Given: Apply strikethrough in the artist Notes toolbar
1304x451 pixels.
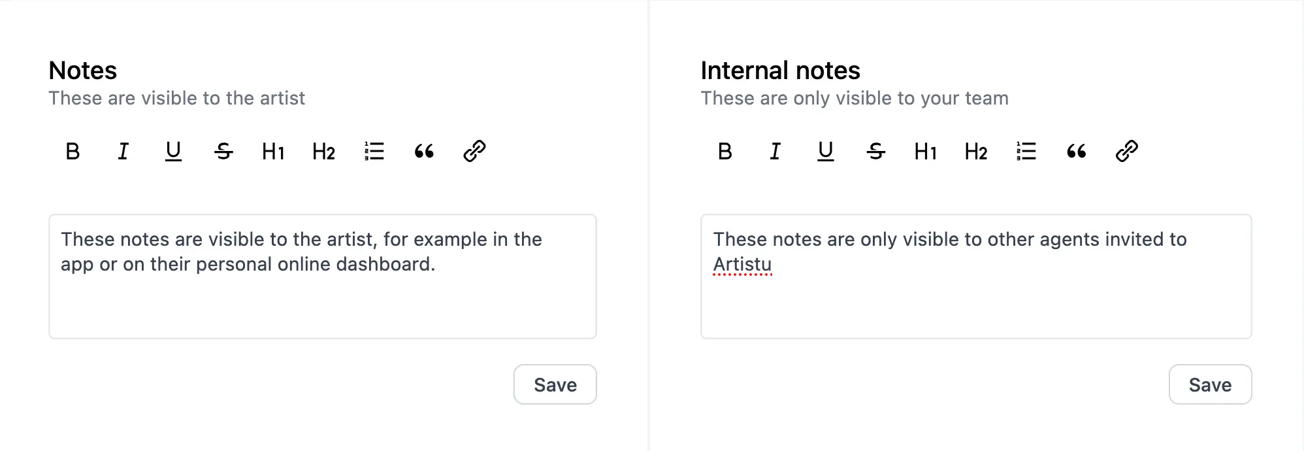Looking at the screenshot, I should point(223,152).
